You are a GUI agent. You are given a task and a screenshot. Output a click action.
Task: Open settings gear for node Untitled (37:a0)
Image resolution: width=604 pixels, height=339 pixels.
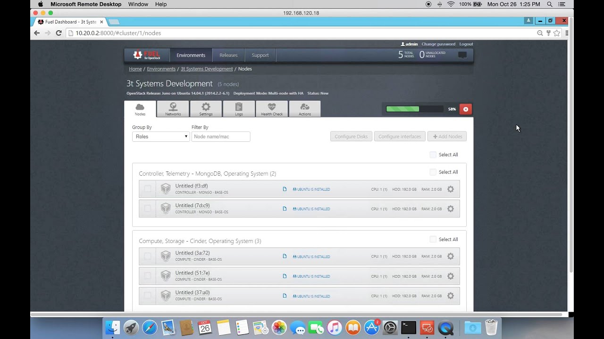click(x=451, y=296)
